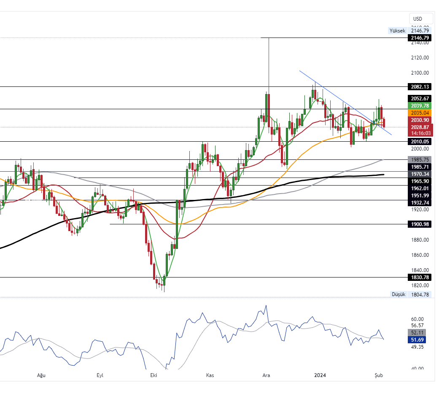The image size is (439, 396).
Task: Click the 14:16:03 bar countdown timer
Action: [419, 133]
